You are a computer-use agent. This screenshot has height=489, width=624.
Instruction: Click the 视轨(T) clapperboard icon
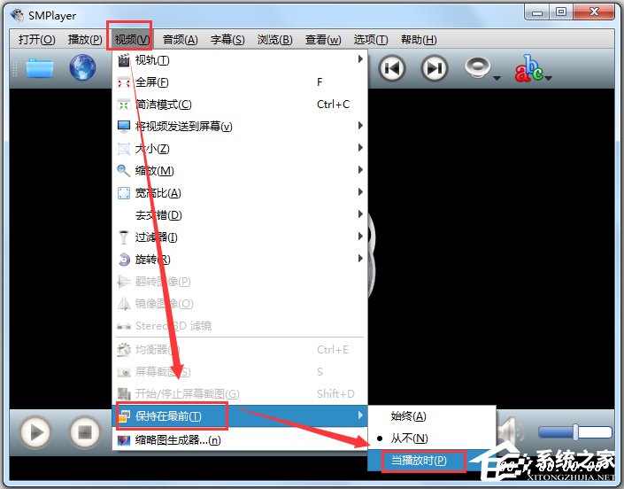click(124, 60)
